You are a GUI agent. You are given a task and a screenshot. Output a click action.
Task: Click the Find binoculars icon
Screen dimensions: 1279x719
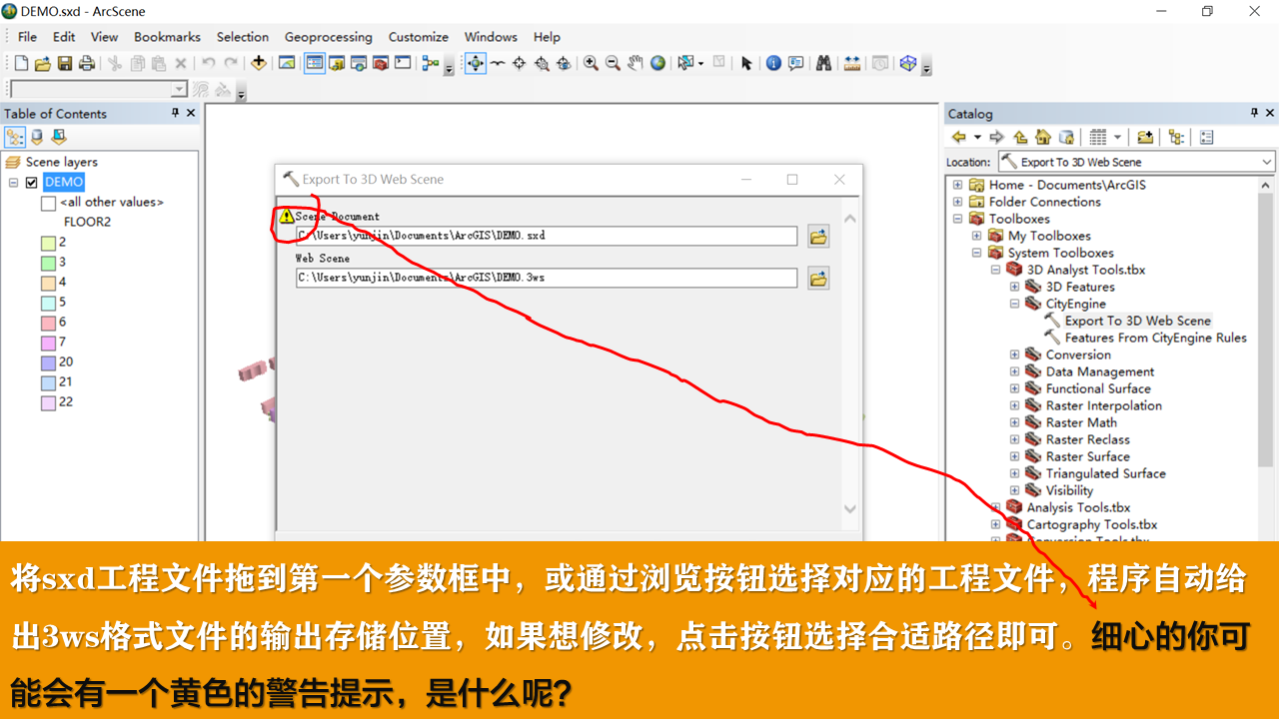click(823, 63)
